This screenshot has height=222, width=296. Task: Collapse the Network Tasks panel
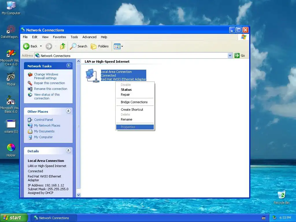click(x=69, y=66)
